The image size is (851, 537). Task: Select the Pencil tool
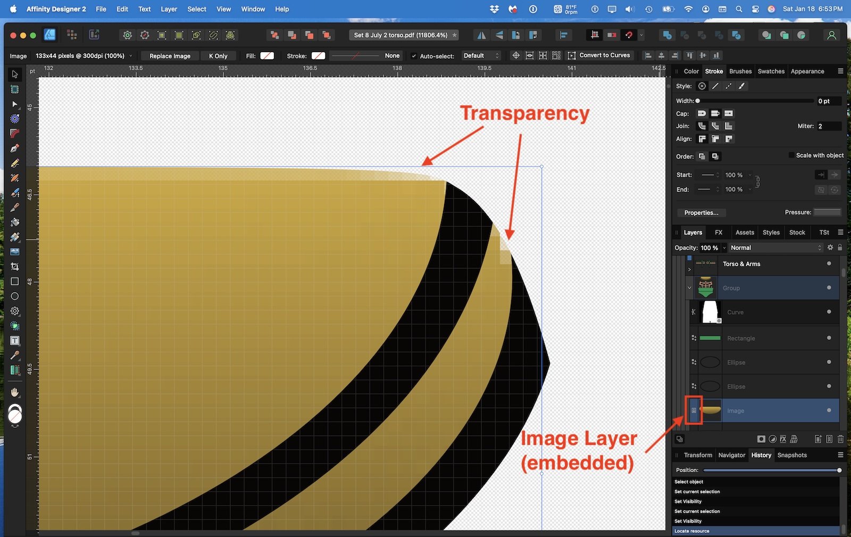point(15,163)
